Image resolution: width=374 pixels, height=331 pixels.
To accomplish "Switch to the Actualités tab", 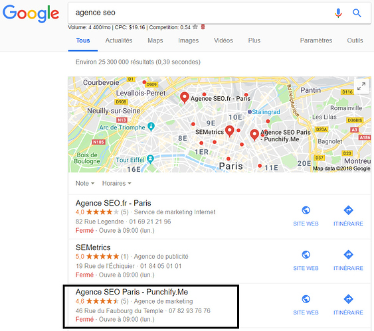I will 119,40.
